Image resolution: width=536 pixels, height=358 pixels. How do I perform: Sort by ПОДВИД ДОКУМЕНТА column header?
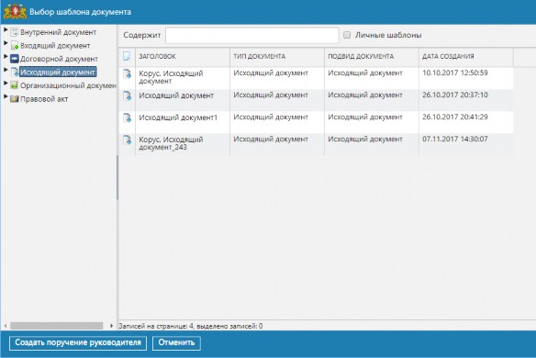coord(371,56)
